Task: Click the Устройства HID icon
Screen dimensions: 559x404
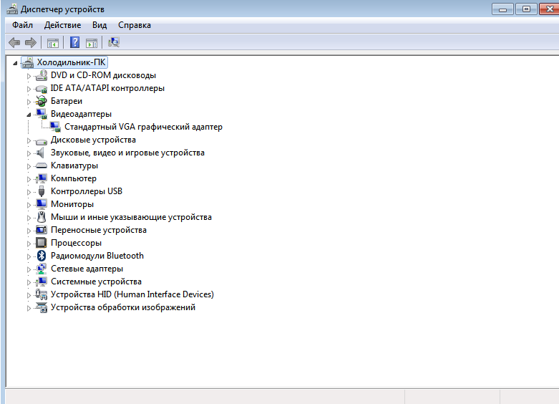Action: (42, 294)
